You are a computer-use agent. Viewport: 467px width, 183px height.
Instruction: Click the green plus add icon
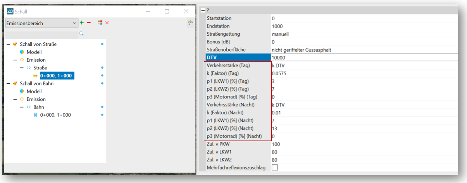coord(82,23)
